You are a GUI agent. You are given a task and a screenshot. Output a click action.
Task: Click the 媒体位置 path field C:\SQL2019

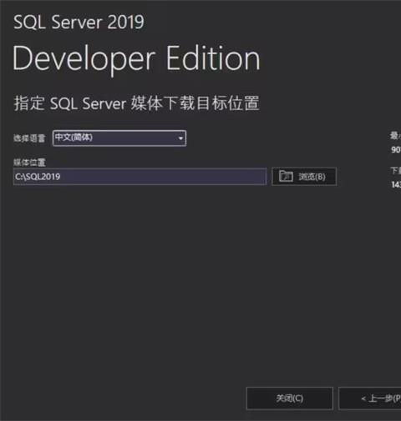pos(140,176)
